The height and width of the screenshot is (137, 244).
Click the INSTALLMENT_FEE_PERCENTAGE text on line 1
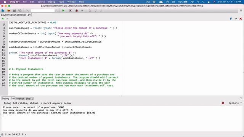(x=27, y=22)
